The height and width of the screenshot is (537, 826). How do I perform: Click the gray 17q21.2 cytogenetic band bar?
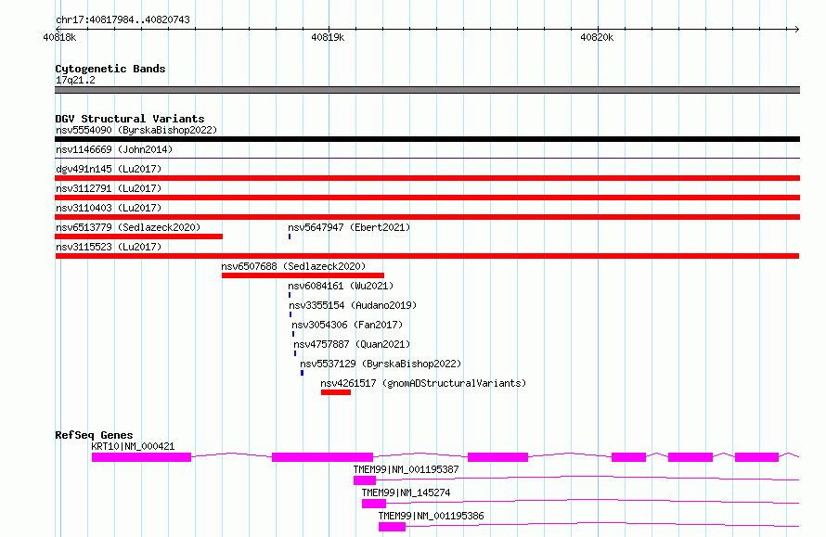(x=427, y=90)
